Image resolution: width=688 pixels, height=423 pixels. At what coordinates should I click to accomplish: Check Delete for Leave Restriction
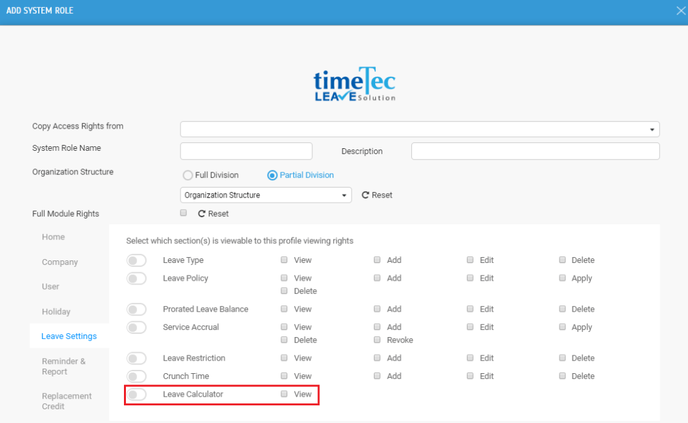coord(562,357)
